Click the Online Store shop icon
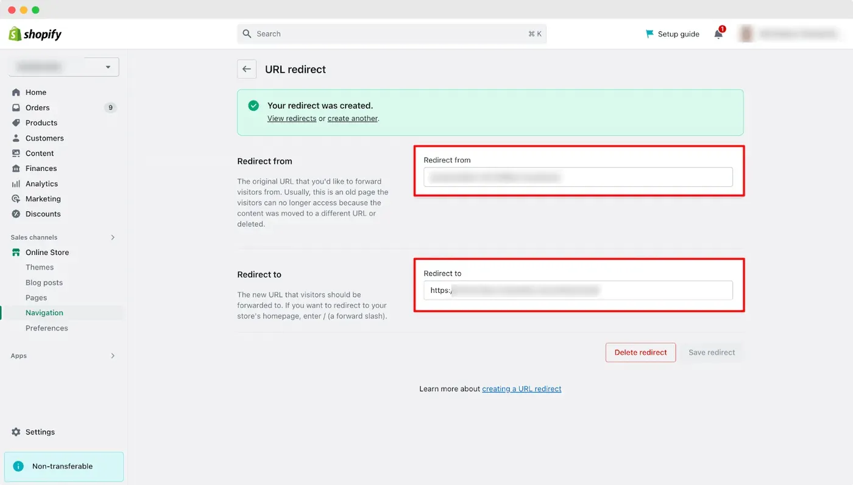The image size is (853, 485). pyautogui.click(x=16, y=253)
